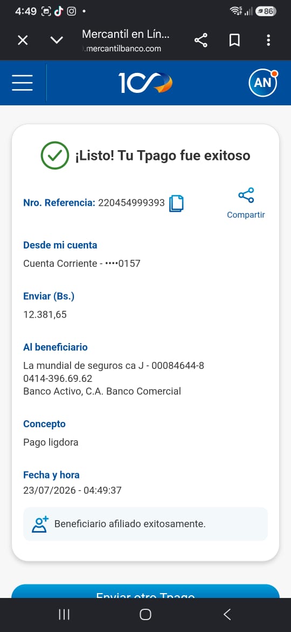The width and height of the screenshot is (291, 632).
Task: Open the hamburger menu
Action: point(22,83)
